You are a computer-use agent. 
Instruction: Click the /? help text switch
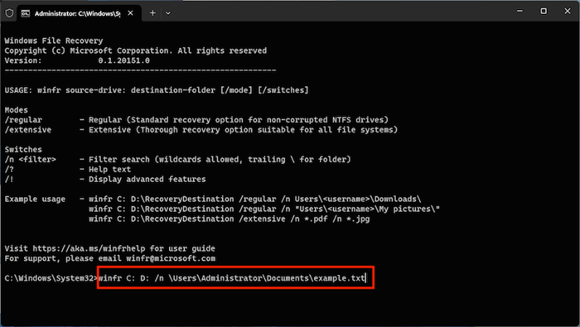pyautogui.click(x=9, y=169)
